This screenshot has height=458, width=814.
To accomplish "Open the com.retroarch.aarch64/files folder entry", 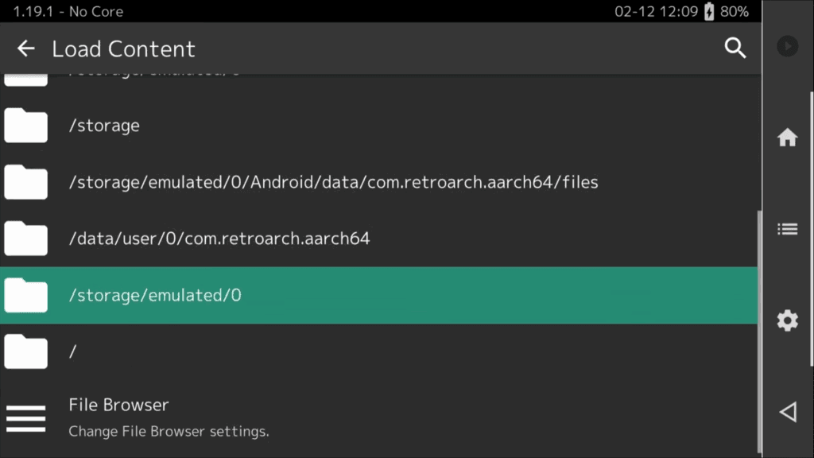I will pyautogui.click(x=333, y=182).
